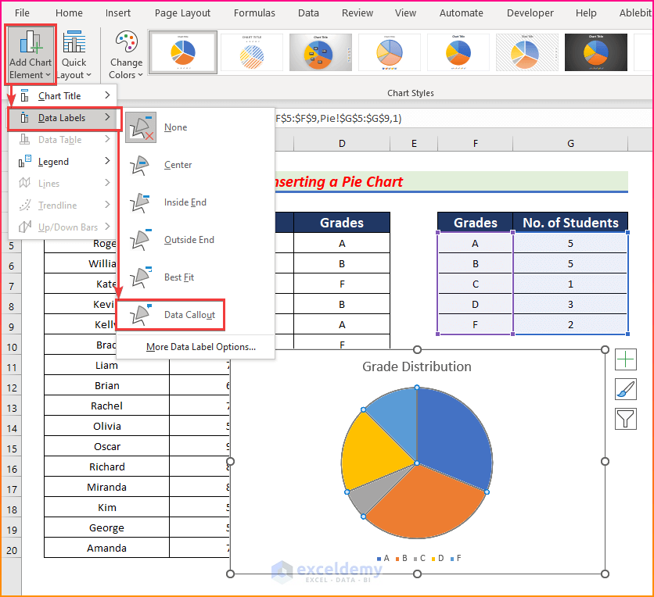Open the Developer tab
Viewport: 654px width, 597px height.
[x=530, y=13]
